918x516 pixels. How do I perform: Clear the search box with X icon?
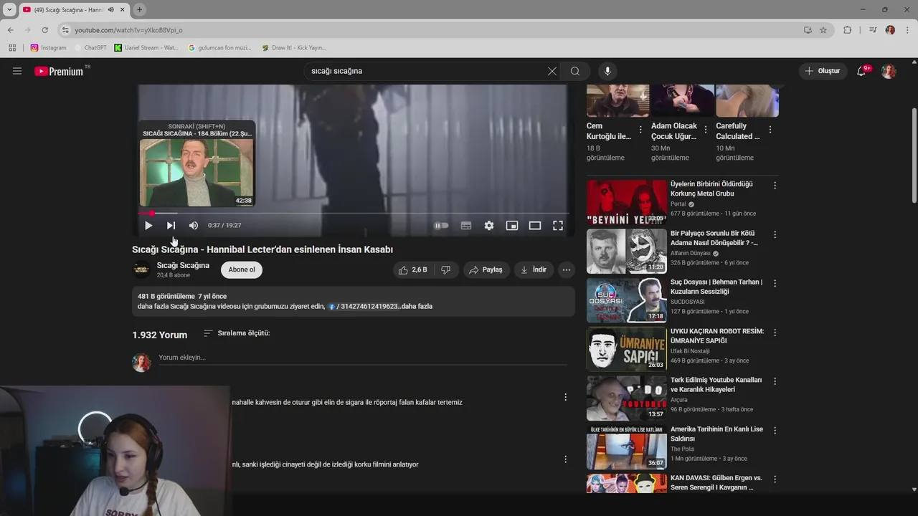coord(552,71)
